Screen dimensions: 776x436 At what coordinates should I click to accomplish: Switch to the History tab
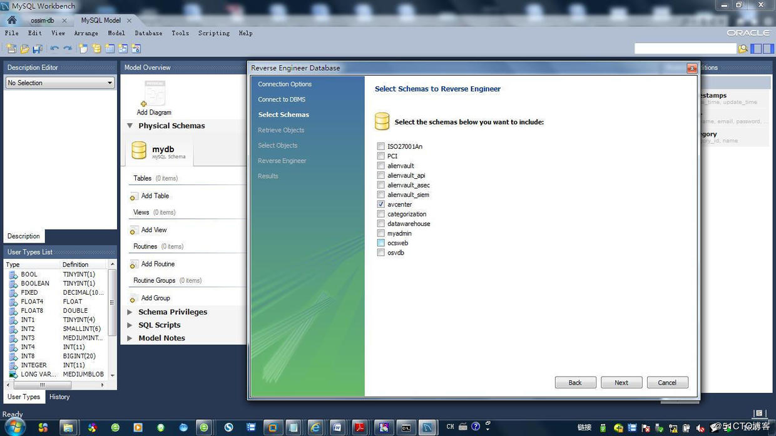[59, 397]
